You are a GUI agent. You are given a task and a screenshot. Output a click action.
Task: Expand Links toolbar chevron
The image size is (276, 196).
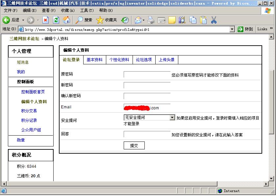coord(271,28)
